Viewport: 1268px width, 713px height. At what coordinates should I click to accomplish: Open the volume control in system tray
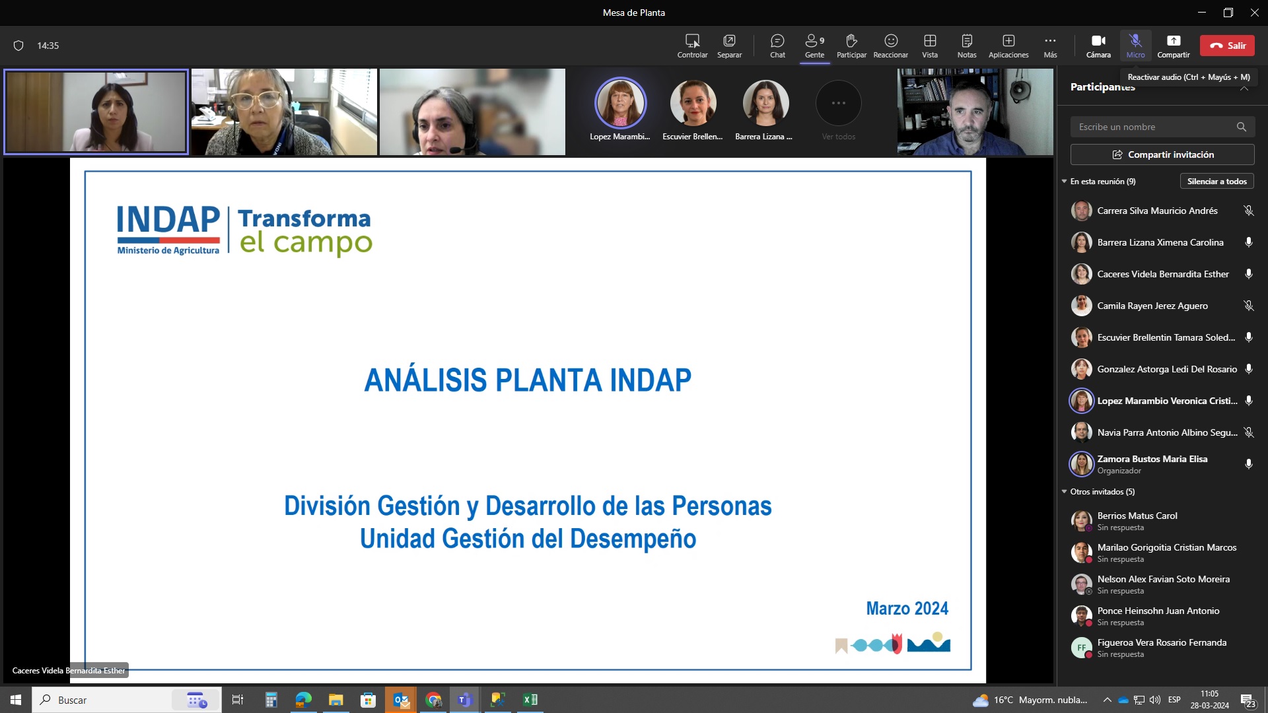[x=1155, y=700]
